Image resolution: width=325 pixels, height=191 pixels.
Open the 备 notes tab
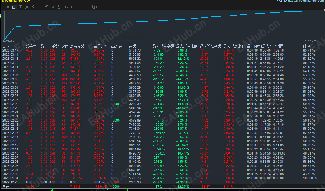click(x=59, y=7)
